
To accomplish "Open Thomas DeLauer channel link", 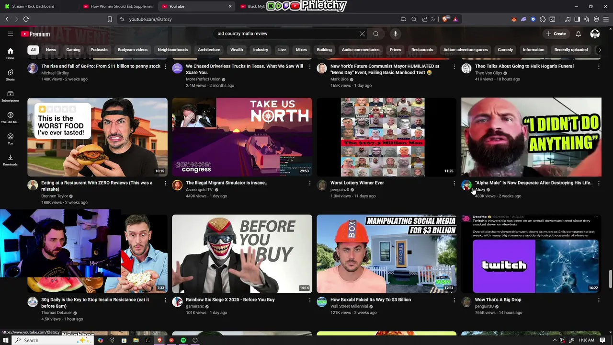I will click(x=57, y=313).
